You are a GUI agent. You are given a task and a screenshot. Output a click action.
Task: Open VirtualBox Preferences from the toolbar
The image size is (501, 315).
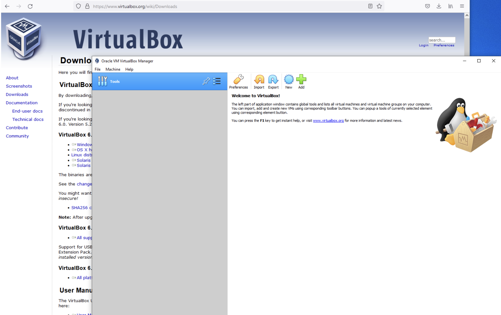pyautogui.click(x=238, y=82)
